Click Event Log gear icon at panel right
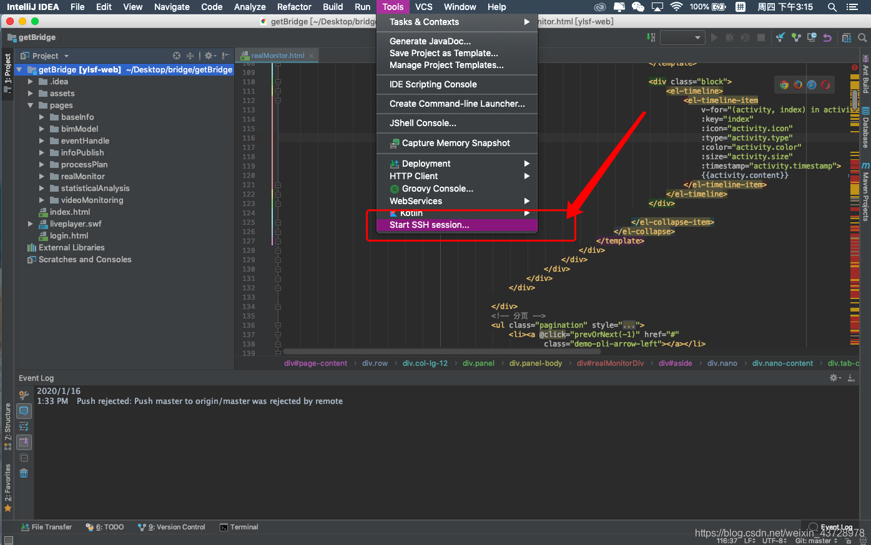The height and width of the screenshot is (545, 871). [x=835, y=378]
